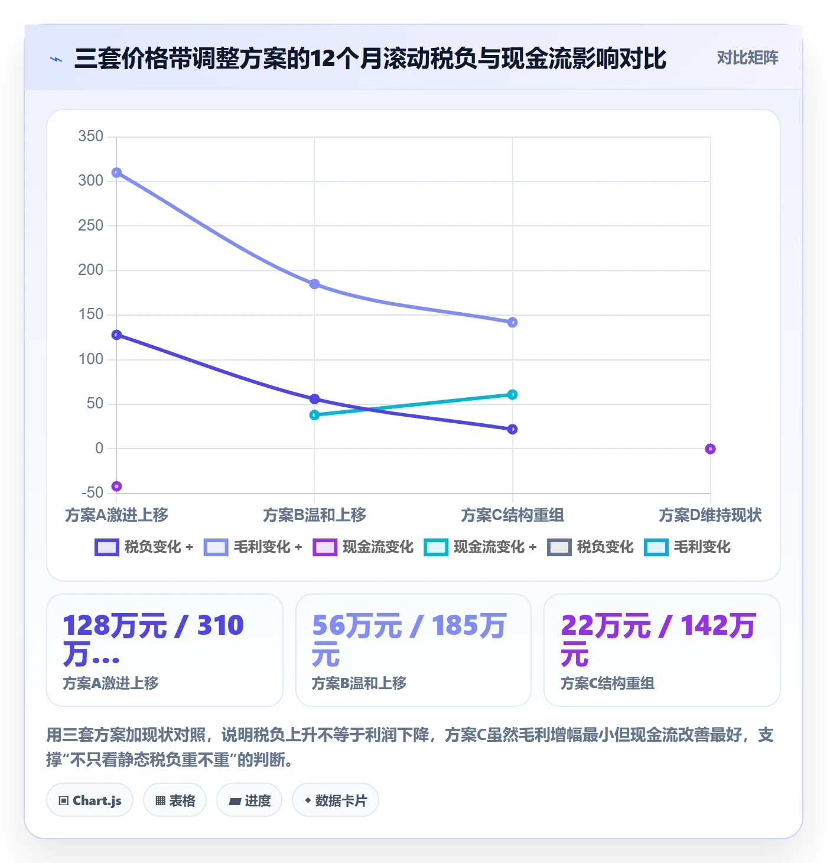
Task: Click the purple point below zero at 方案A
Action: click(116, 486)
